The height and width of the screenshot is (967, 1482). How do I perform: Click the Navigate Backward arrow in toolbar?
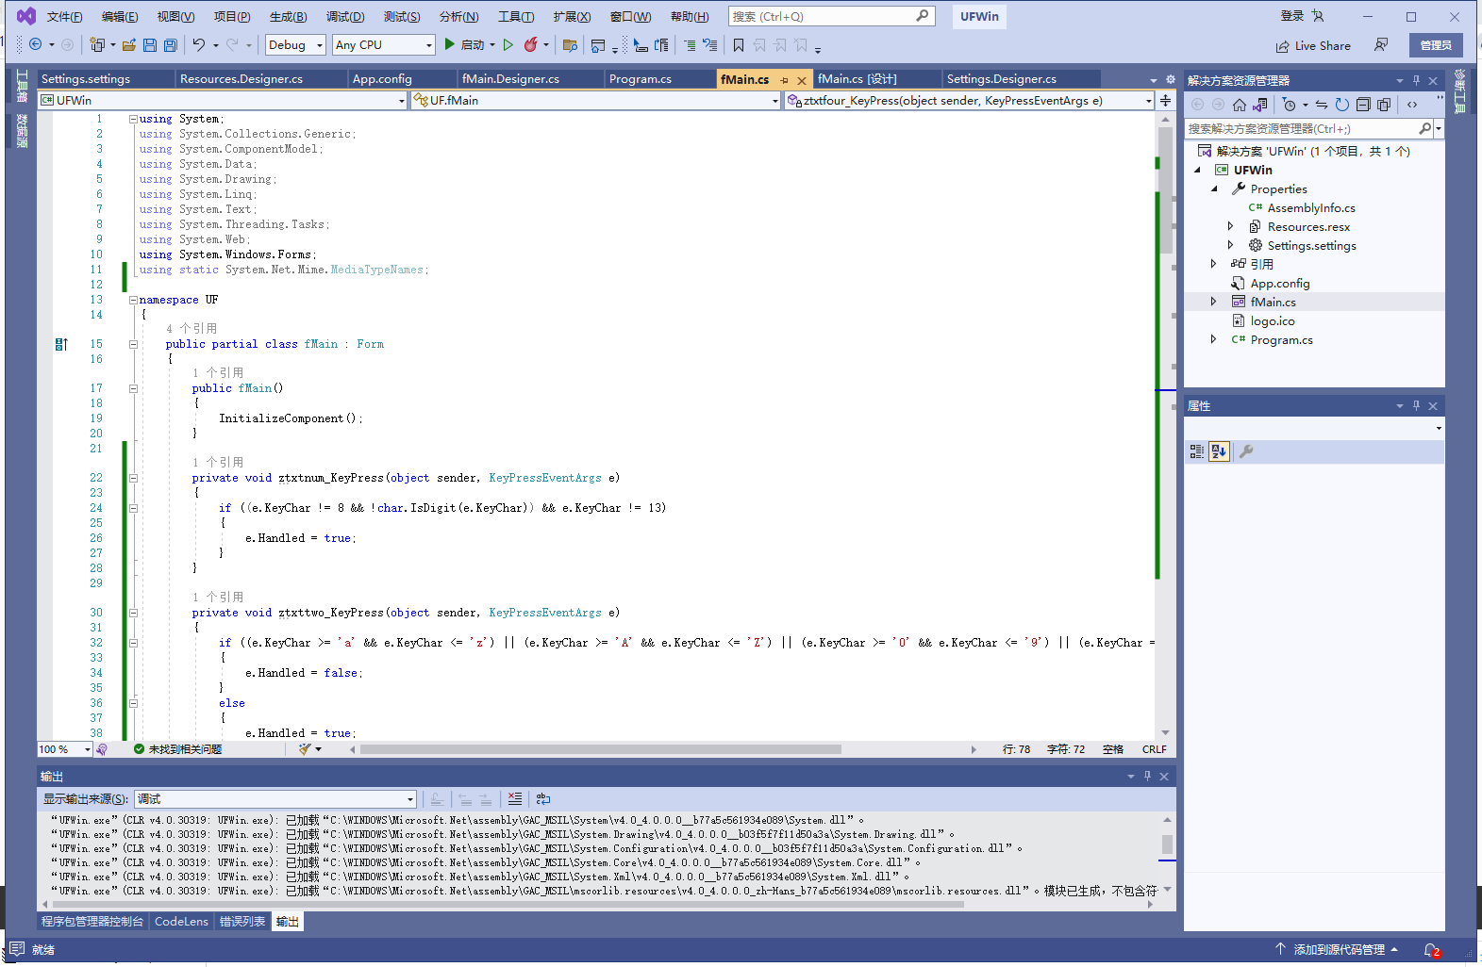pyautogui.click(x=36, y=44)
